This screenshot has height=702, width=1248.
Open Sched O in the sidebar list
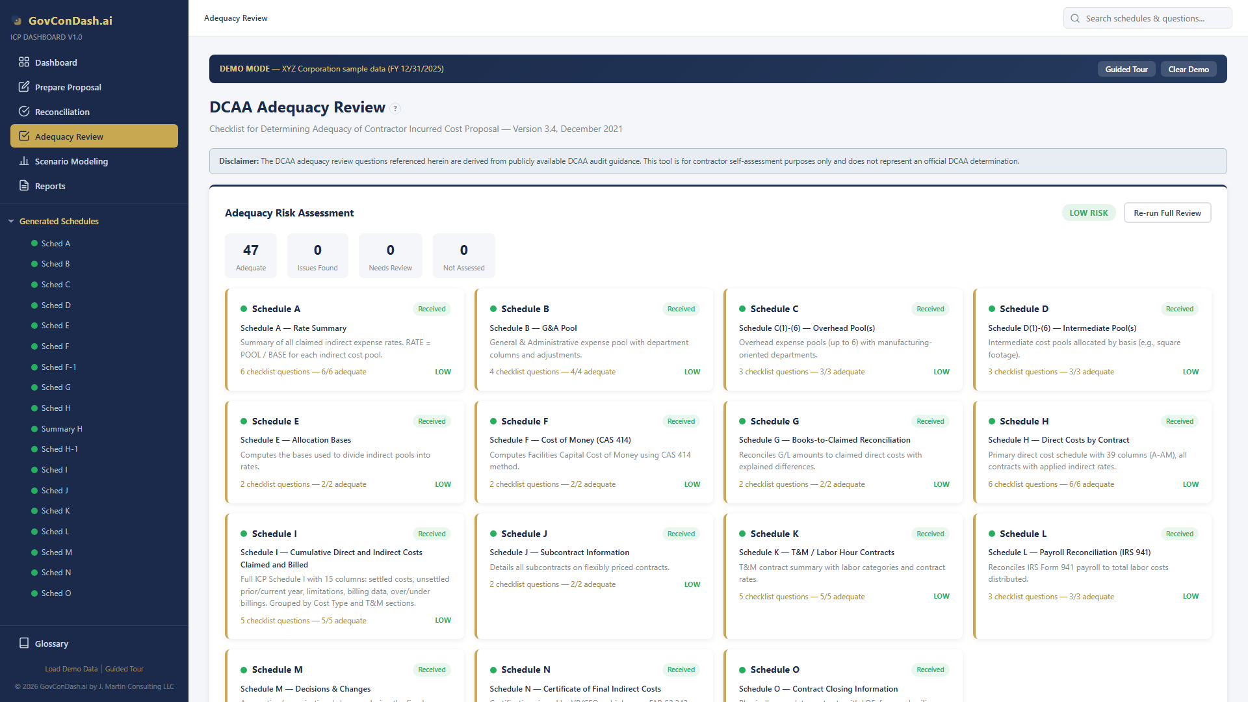click(56, 593)
